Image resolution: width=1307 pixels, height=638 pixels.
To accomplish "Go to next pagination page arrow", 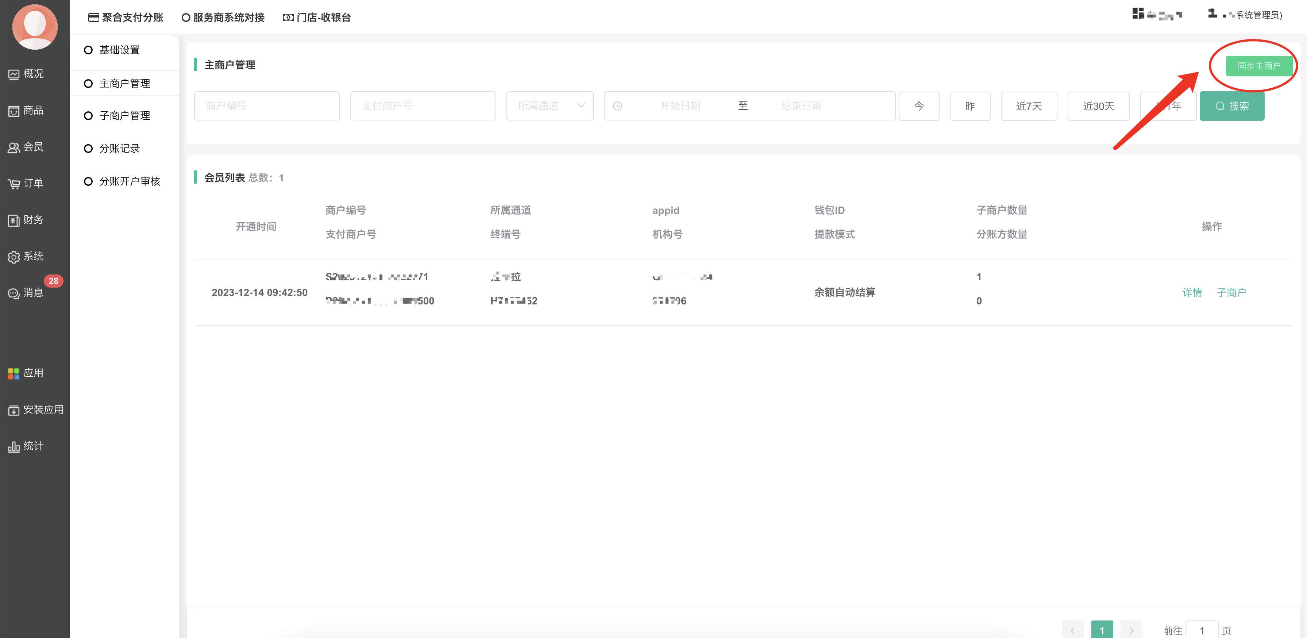I will (1131, 630).
